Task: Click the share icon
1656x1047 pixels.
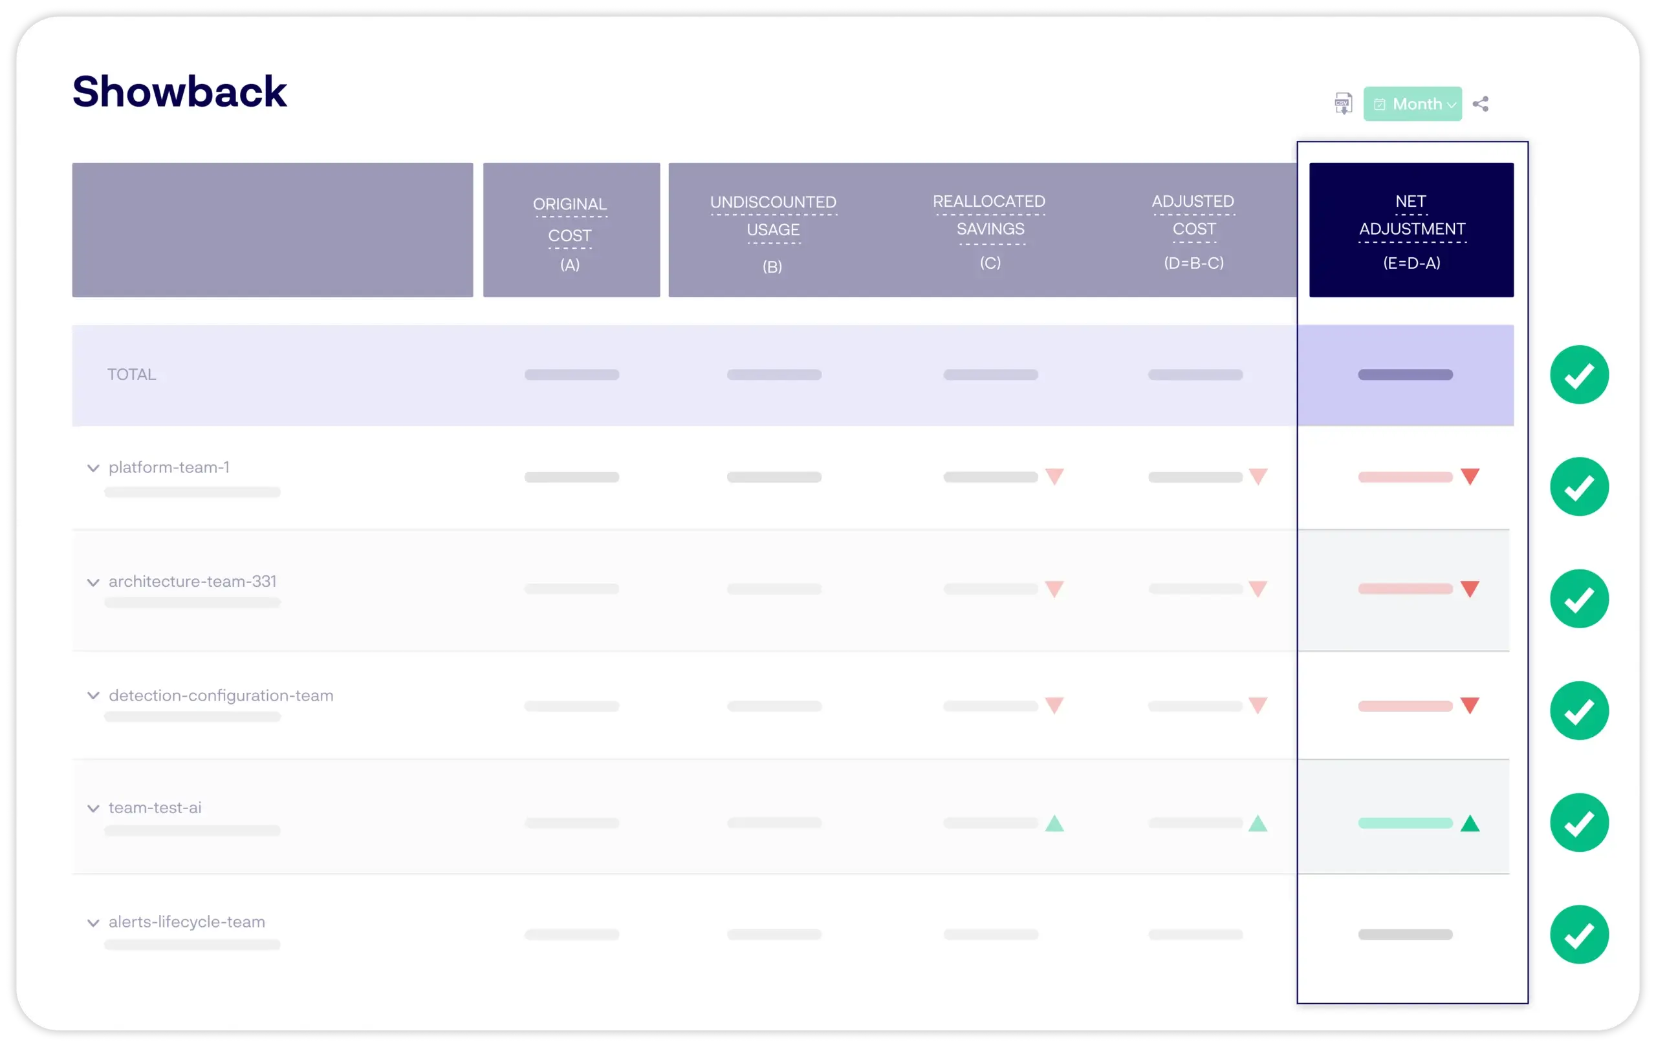Action: coord(1481,104)
